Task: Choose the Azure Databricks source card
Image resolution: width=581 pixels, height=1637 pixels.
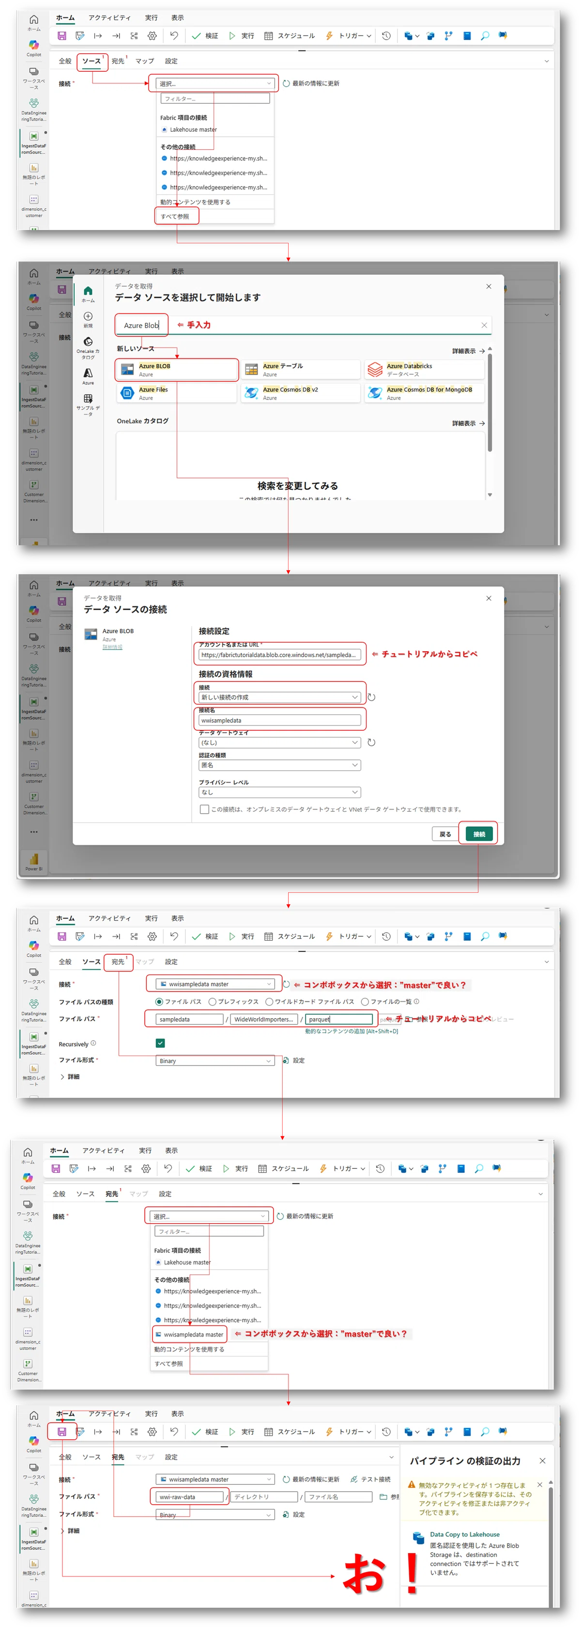Action: (x=424, y=370)
